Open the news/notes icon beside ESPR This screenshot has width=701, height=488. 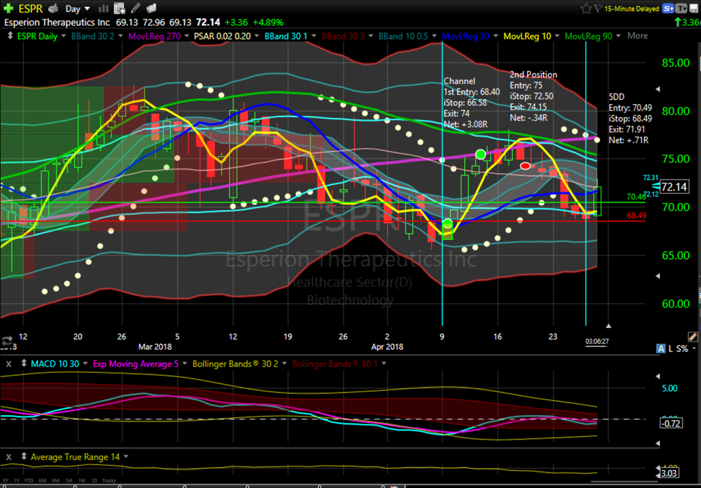click(x=53, y=8)
